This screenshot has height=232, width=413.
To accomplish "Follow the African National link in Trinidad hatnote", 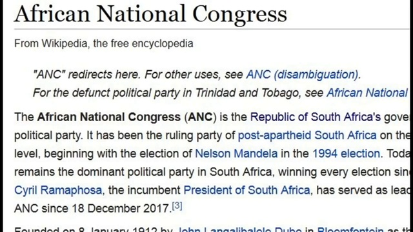I will click(x=368, y=93).
